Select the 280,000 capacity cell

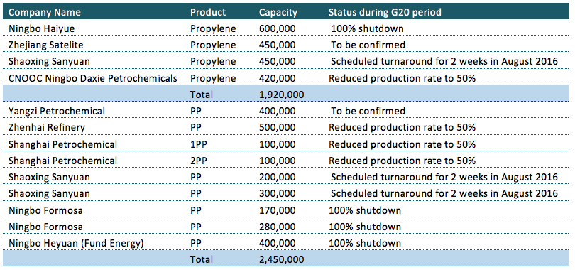pyautogui.click(x=278, y=227)
